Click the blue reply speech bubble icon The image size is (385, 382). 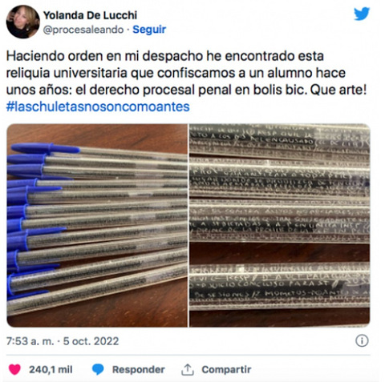(98, 369)
